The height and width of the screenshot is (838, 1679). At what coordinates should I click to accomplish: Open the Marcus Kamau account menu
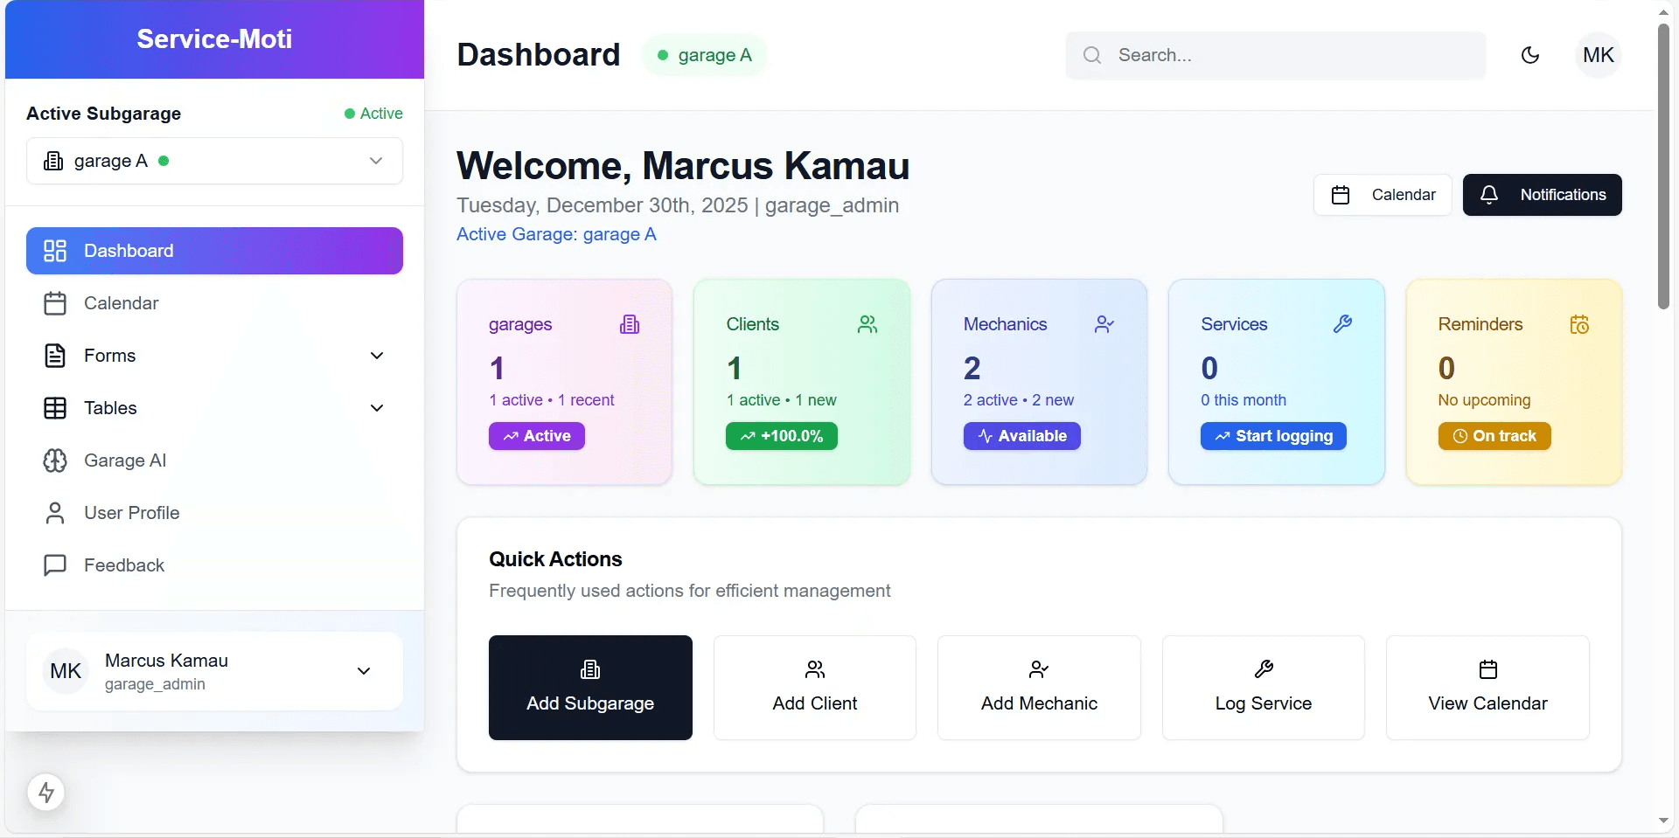coord(214,671)
